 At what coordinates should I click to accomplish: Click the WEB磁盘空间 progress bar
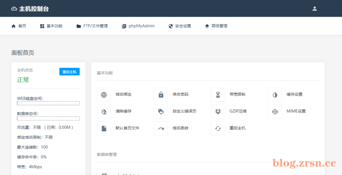[48, 103]
